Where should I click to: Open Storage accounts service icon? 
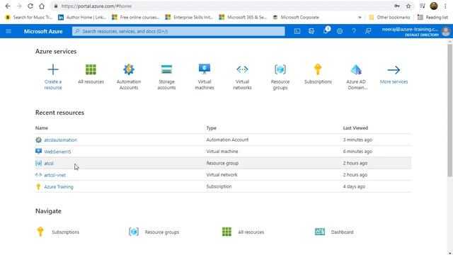[166, 69]
